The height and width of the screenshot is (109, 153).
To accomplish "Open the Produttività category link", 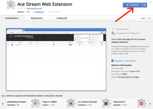I will coord(39,12).
